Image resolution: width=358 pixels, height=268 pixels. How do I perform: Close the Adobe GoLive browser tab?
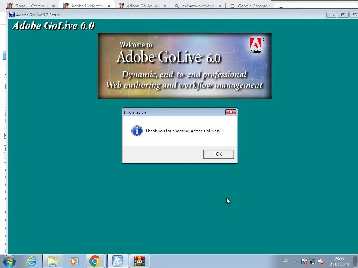[165, 6]
